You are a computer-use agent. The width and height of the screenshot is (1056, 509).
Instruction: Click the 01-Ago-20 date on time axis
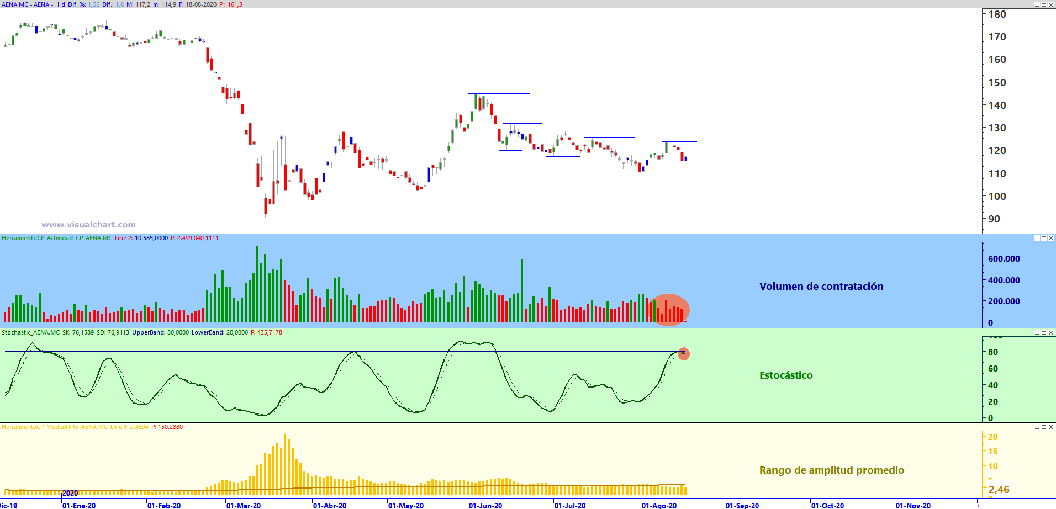(x=659, y=505)
